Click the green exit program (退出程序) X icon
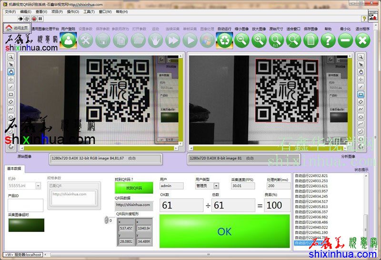The height and width of the screenshot is (260, 381). click(x=362, y=40)
